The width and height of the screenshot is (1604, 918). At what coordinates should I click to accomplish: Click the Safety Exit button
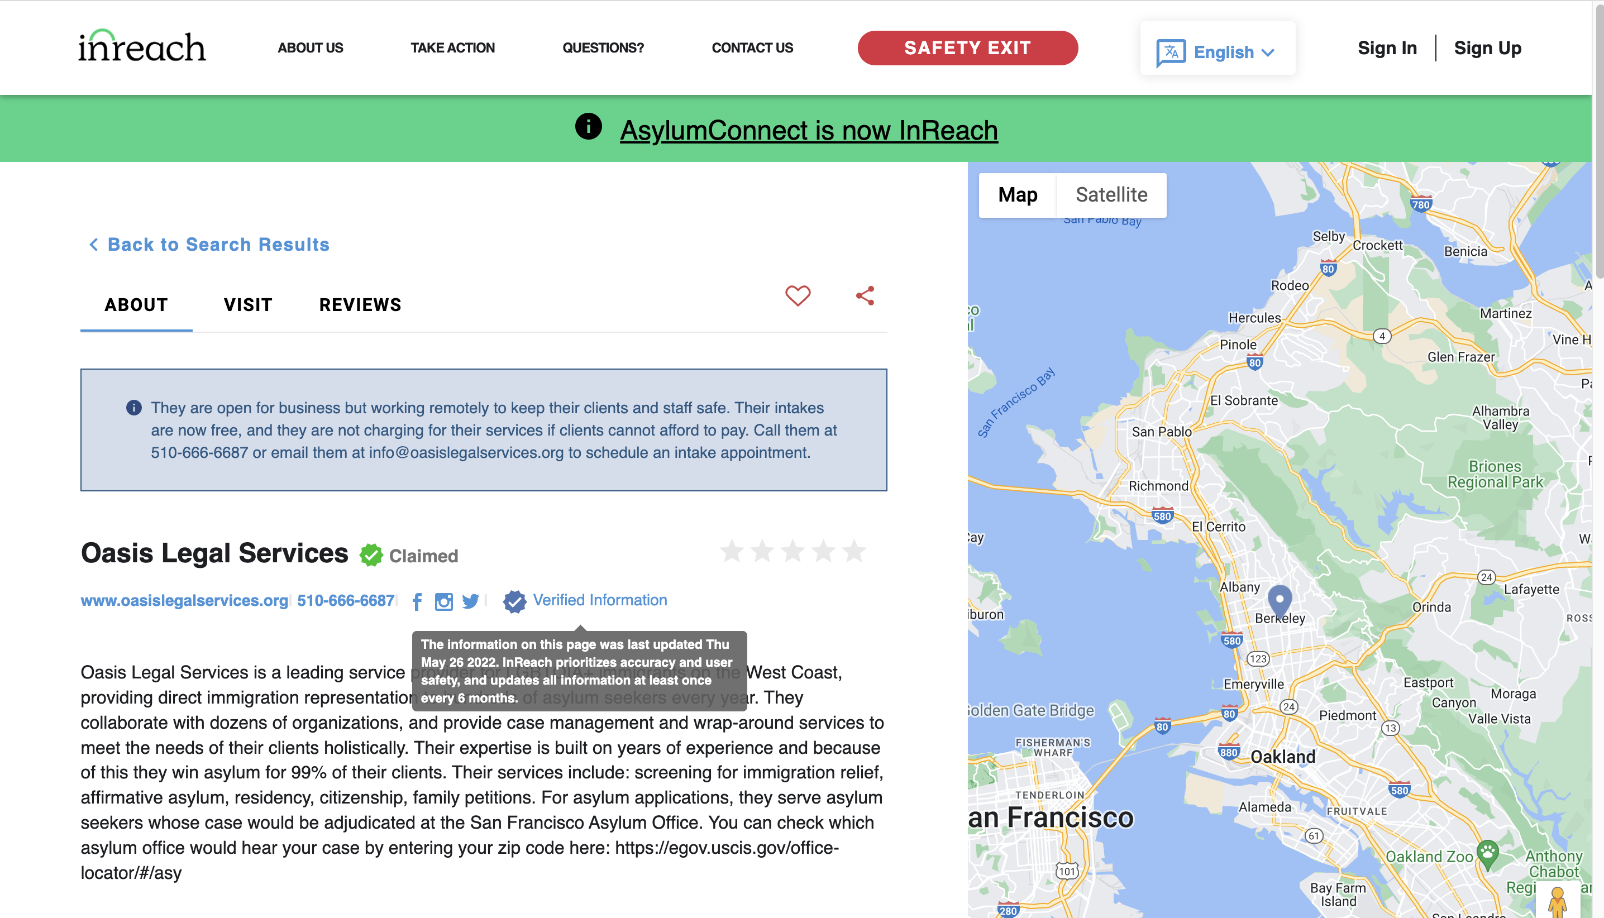pyautogui.click(x=967, y=48)
